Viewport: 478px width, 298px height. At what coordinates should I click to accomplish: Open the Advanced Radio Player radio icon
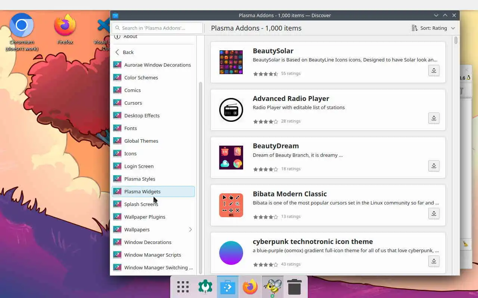[231, 110]
